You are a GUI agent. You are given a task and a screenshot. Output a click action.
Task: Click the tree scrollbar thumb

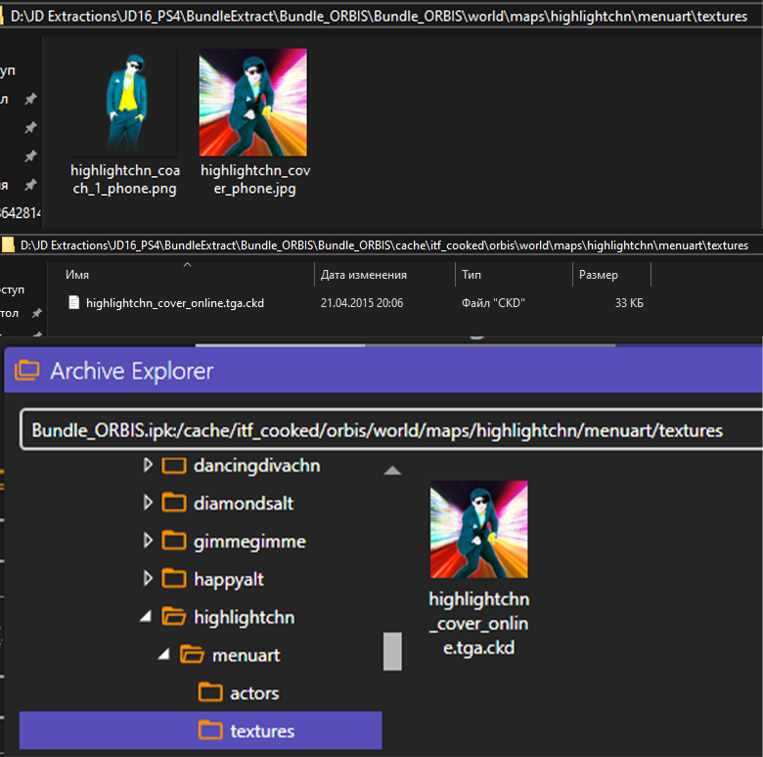392,651
